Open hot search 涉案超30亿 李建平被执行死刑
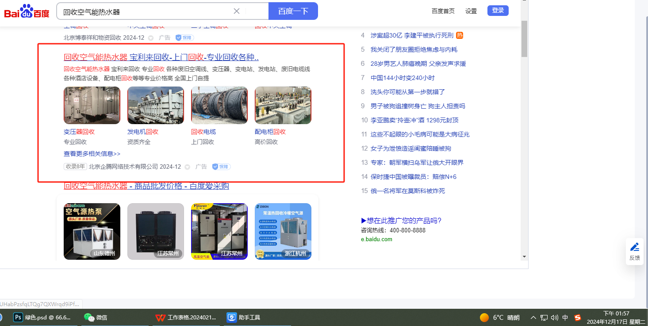Viewport: 648px width, 326px height. 412,35
